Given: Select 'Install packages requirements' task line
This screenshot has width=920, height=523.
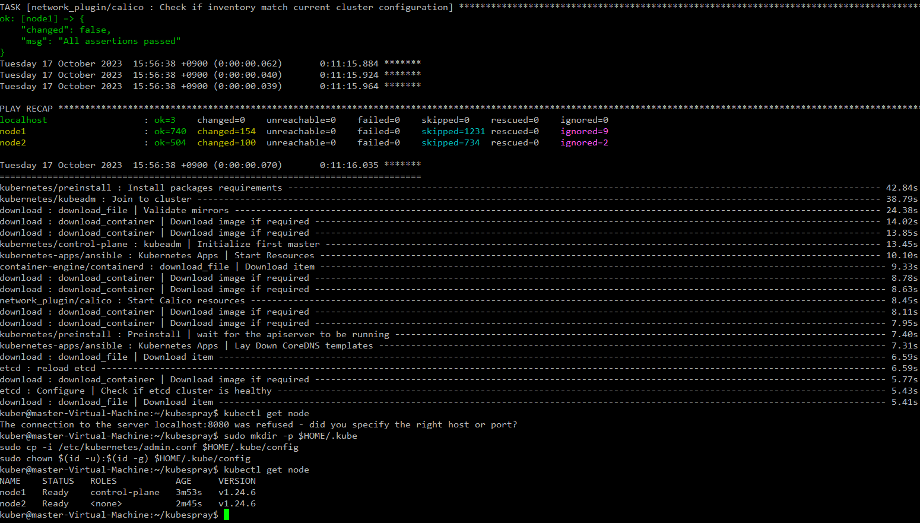Looking at the screenshot, I should point(205,188).
